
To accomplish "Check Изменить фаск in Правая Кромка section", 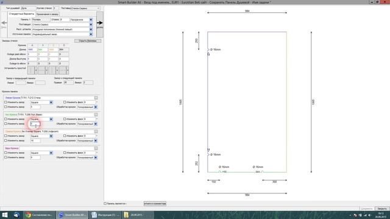I will 65,136.
